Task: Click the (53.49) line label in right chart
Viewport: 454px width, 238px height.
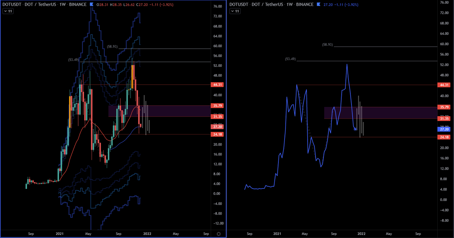Action: [290, 59]
